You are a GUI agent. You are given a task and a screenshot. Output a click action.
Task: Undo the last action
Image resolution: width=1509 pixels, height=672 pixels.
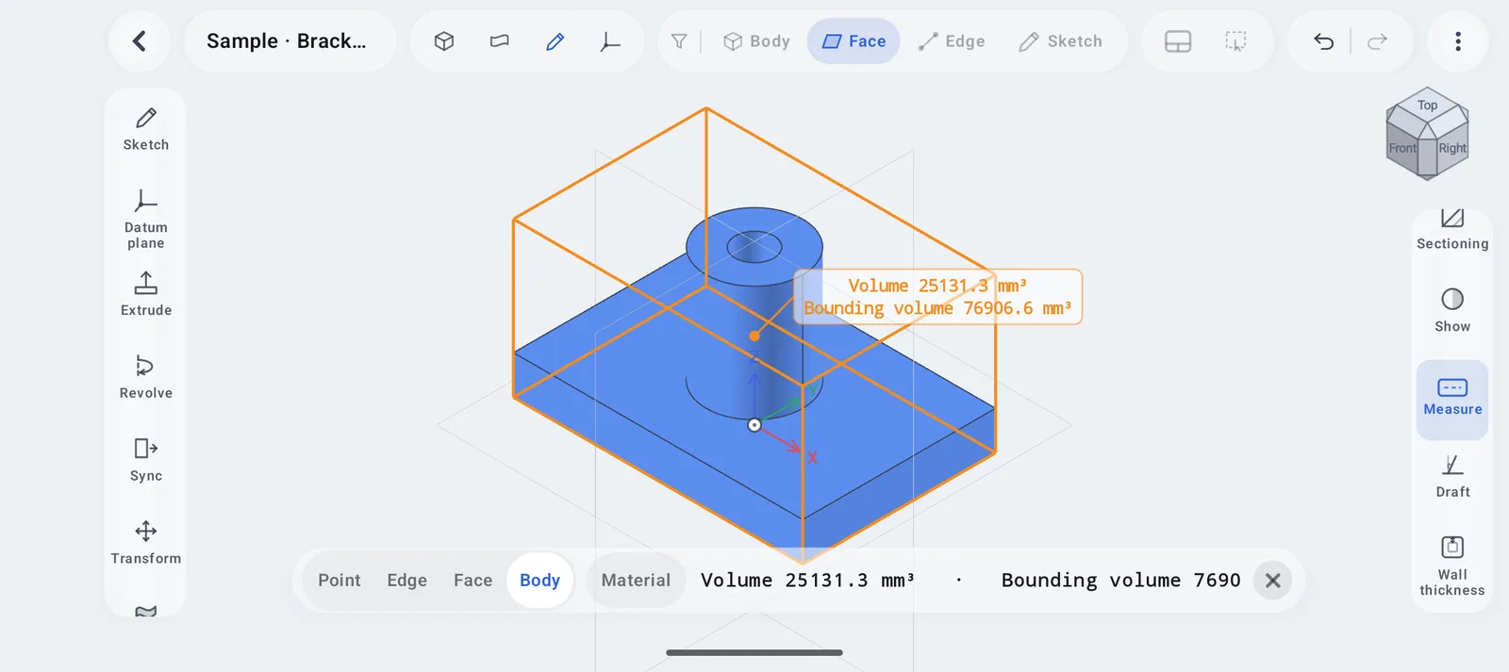1323,41
